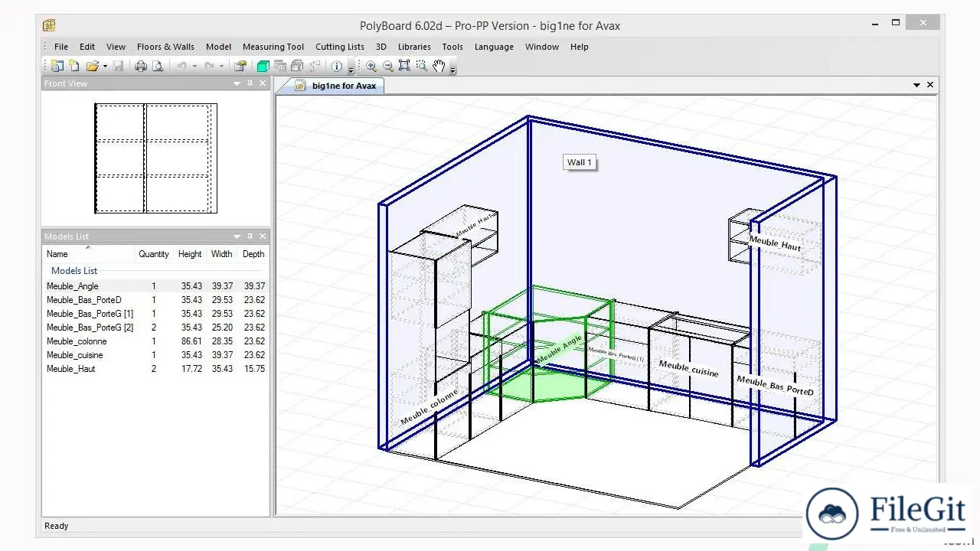Click the New cabinet document icon

(73, 67)
